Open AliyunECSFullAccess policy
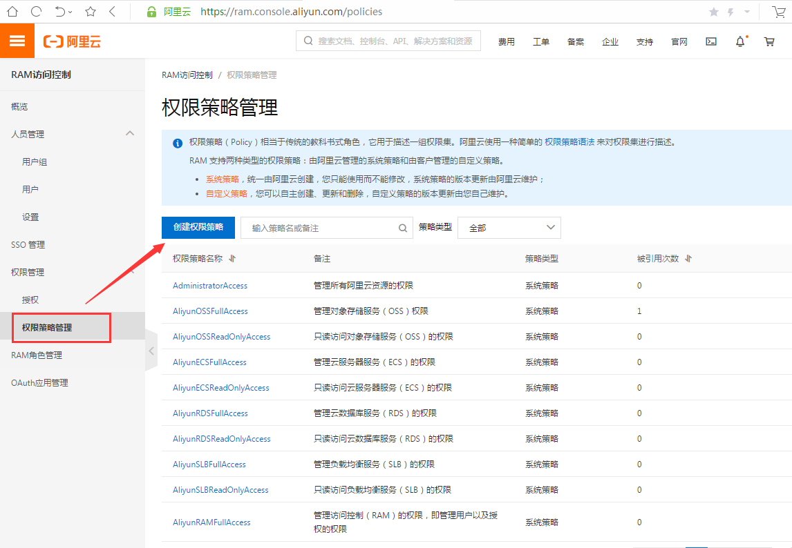The width and height of the screenshot is (792, 548). pos(209,362)
